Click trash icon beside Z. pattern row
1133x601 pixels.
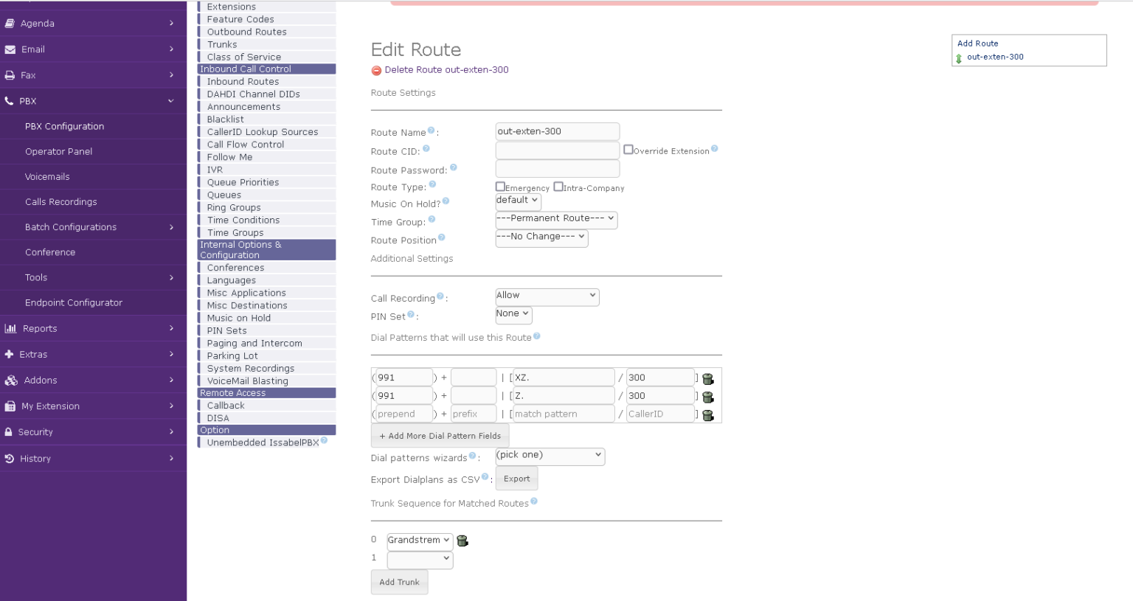point(707,397)
